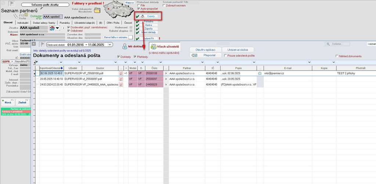Viewport: 376px width, 184px height.
Task: Click the info 'i' button beside Zkratka
Action: click(64, 28)
